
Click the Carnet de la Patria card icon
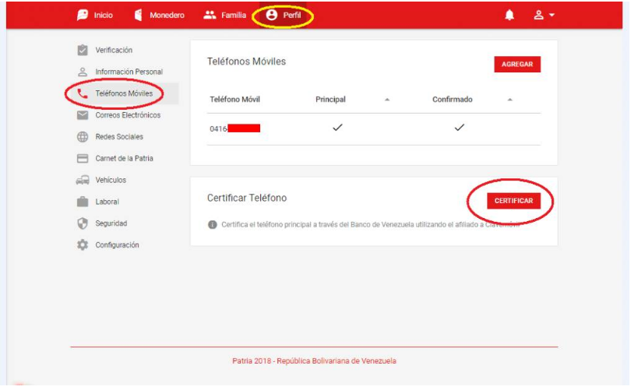[x=82, y=159]
